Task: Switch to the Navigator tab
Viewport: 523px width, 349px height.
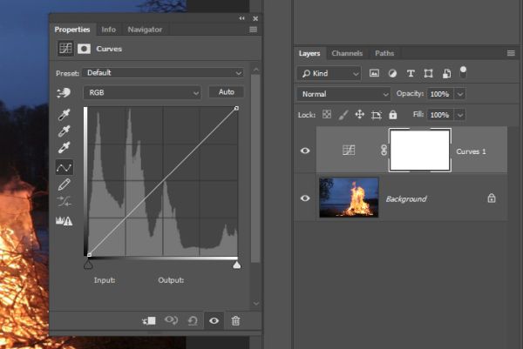Action: coord(145,30)
